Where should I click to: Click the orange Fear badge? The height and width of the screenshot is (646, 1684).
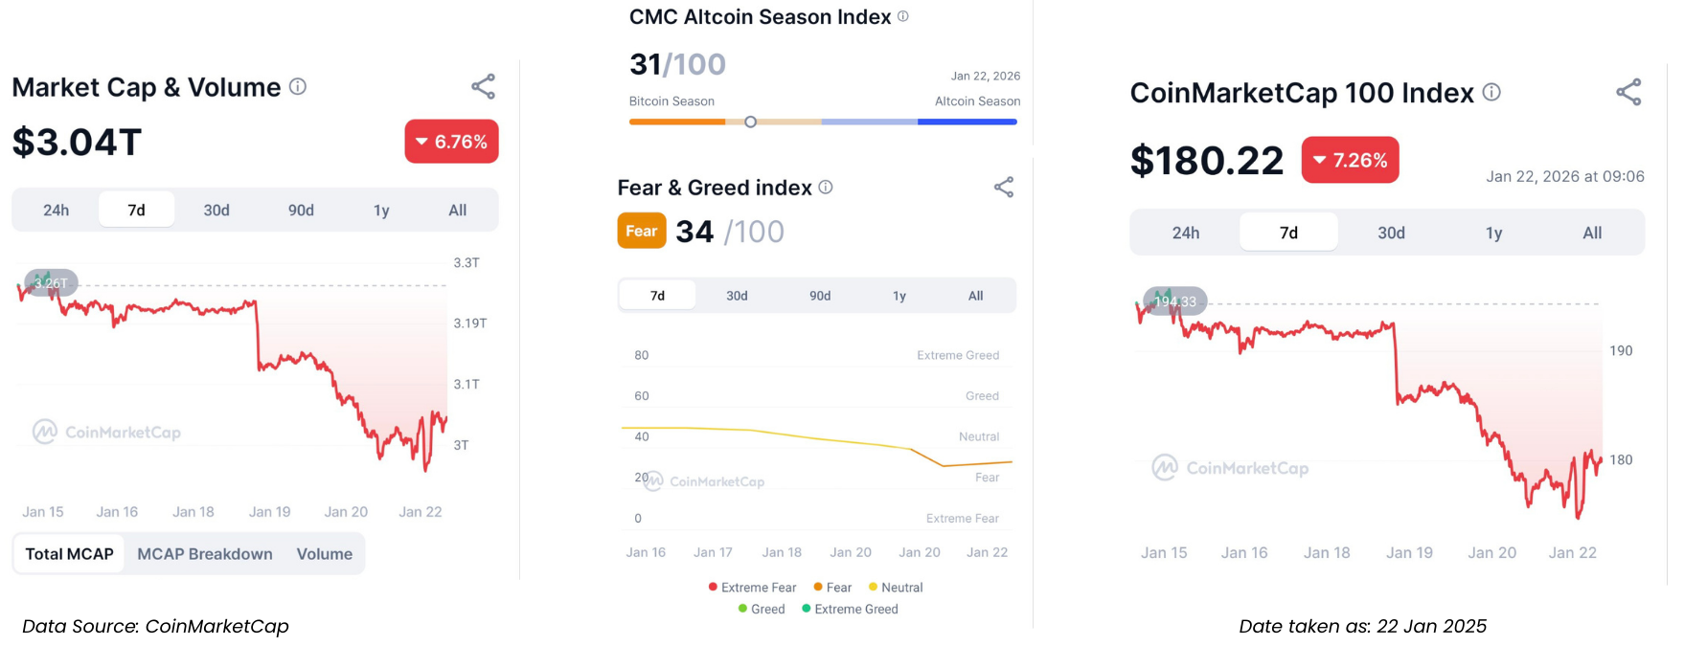pyautogui.click(x=641, y=232)
